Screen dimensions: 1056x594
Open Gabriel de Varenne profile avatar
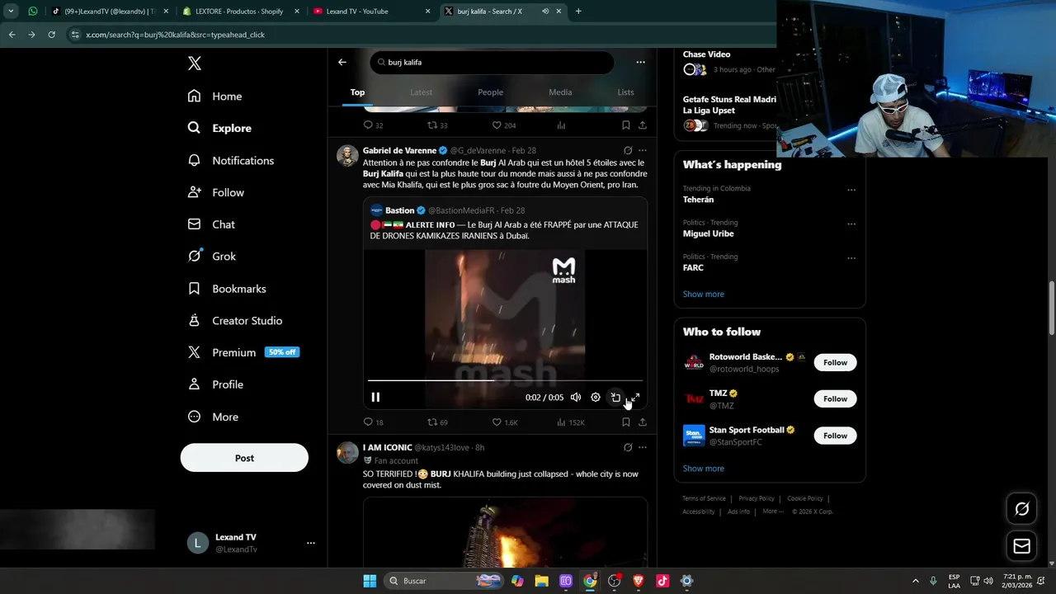coord(347,156)
